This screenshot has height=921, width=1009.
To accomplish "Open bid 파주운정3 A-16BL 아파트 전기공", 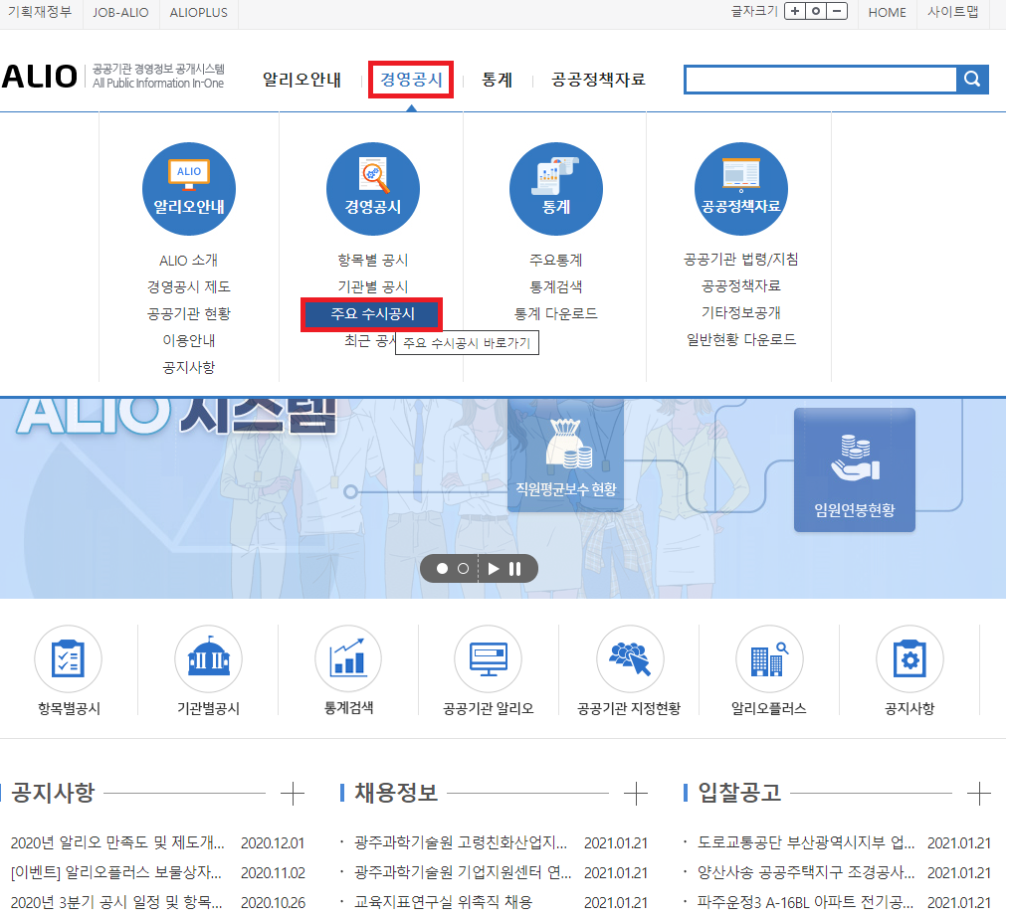I will coord(805,902).
